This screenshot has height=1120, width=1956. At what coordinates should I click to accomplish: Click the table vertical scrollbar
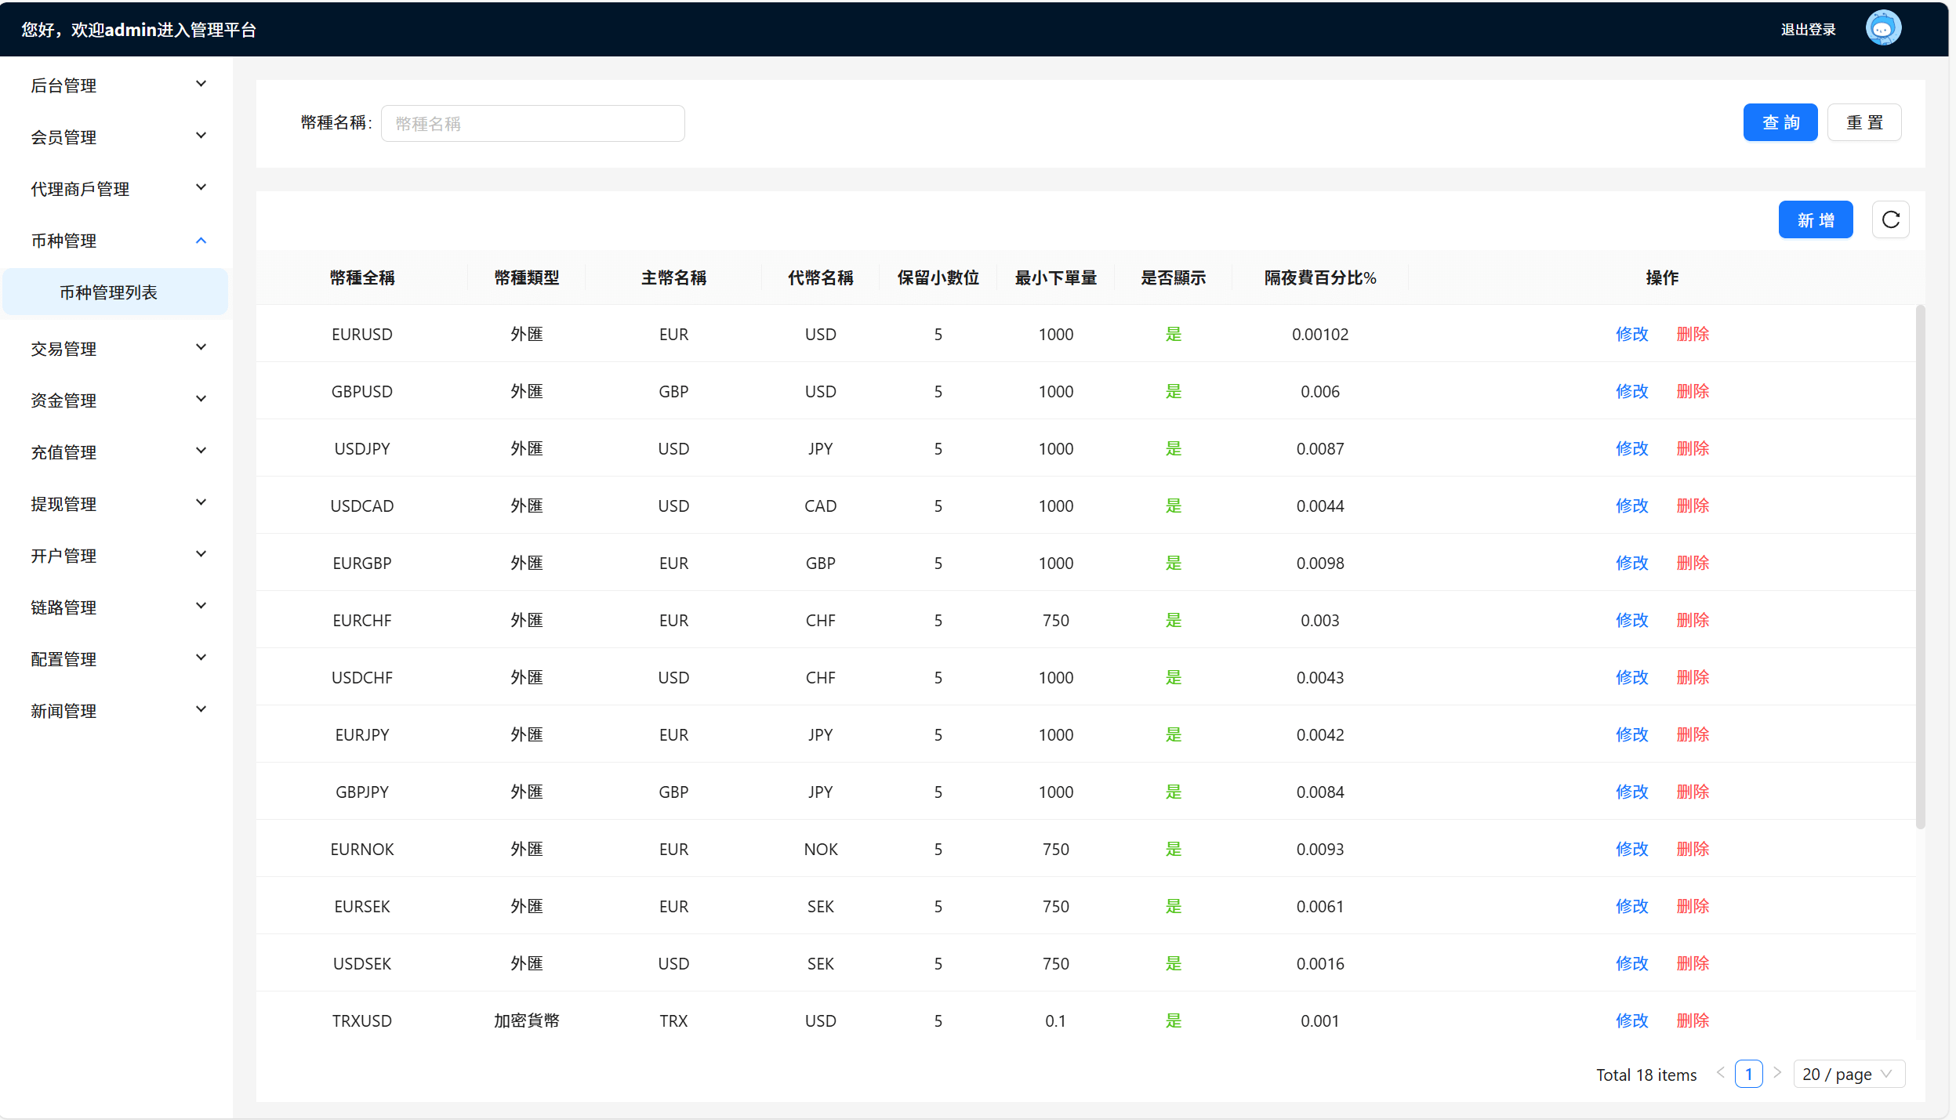coord(1920,564)
